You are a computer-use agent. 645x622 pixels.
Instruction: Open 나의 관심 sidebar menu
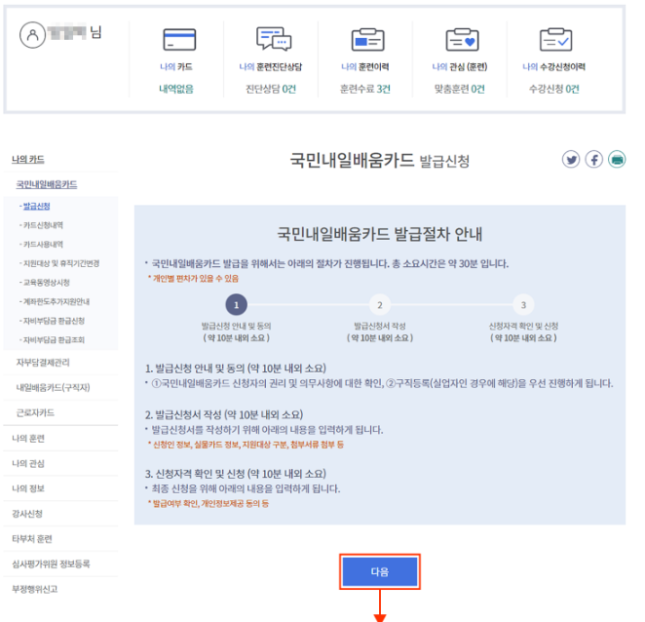[28, 463]
